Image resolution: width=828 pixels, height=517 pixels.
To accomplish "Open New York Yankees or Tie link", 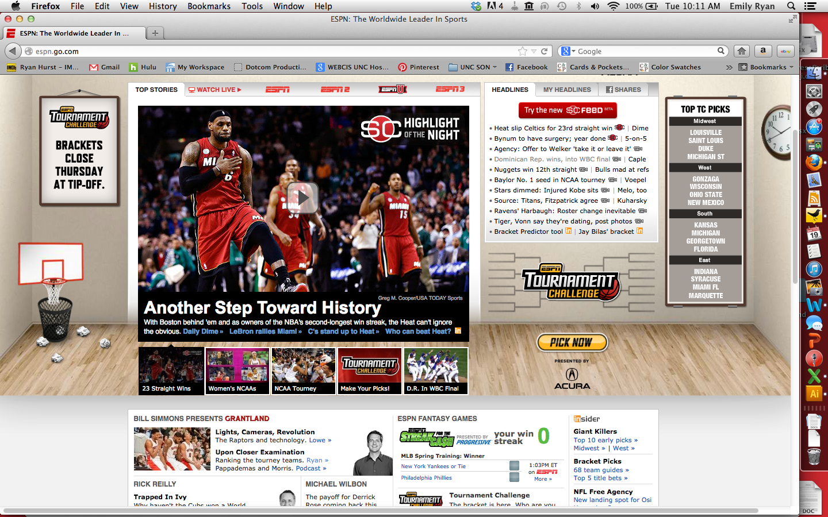I will click(434, 466).
